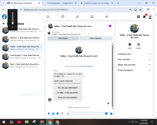
Task: Close the Freeimage.host tab
Action: pyautogui.click(x=76, y=3)
